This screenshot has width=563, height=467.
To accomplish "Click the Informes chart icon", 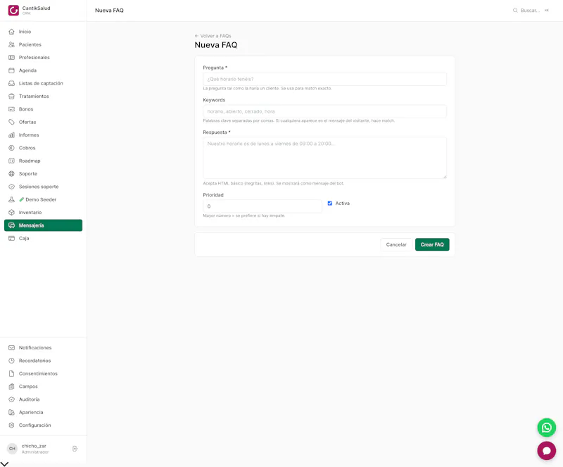I will pos(11,135).
